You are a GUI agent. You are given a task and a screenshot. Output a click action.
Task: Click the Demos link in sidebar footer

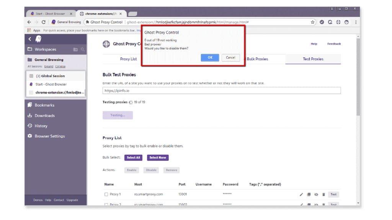coord(38,200)
